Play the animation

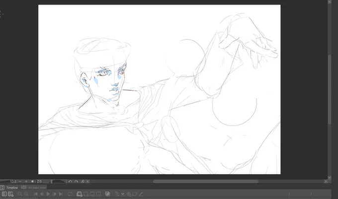coord(48,194)
